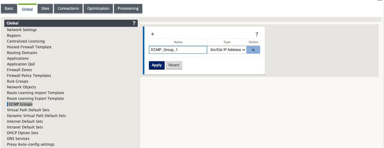384x148 pixels.
Task: Go to the Connections tab
Action: point(68,9)
